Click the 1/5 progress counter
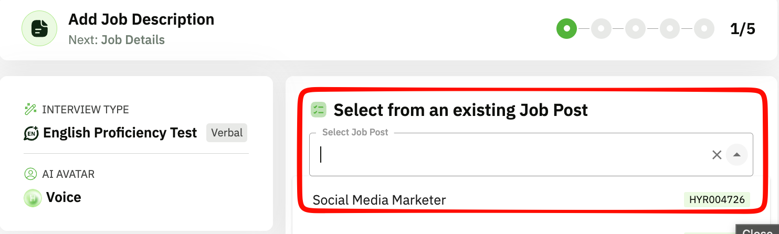Image resolution: width=779 pixels, height=234 pixels. [742, 29]
